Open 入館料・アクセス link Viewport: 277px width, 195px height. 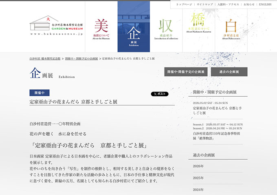228,4
